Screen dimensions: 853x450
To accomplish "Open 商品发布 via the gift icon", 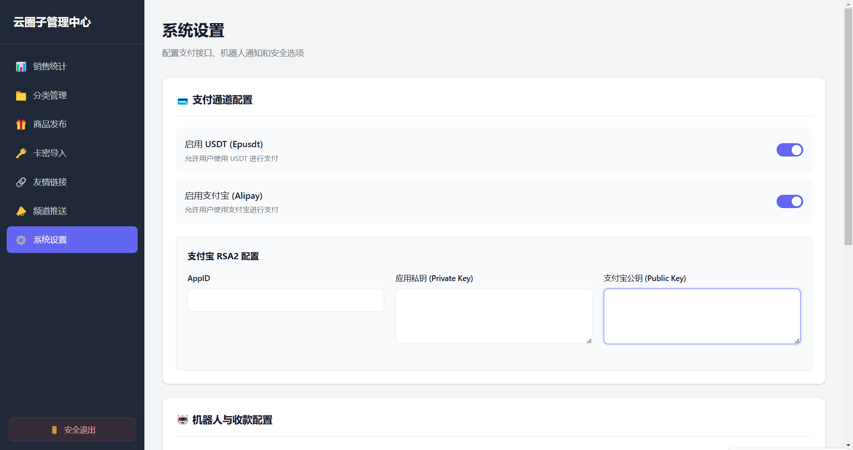I will pyautogui.click(x=21, y=124).
